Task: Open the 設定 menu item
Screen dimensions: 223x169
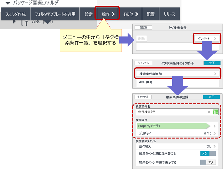Action: click(x=89, y=14)
